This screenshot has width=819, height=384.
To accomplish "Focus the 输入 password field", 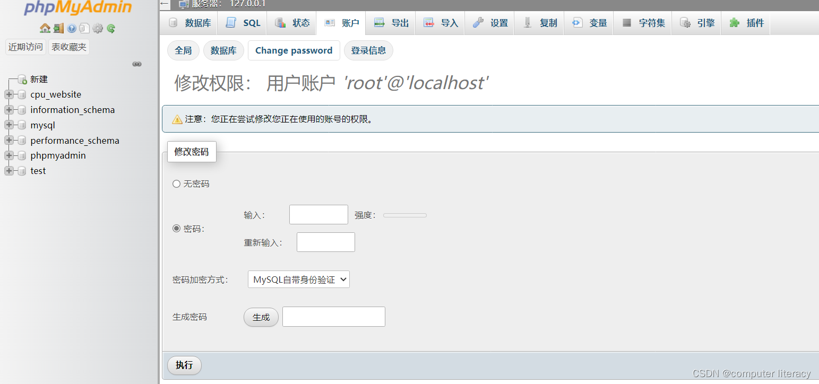I will coord(318,215).
